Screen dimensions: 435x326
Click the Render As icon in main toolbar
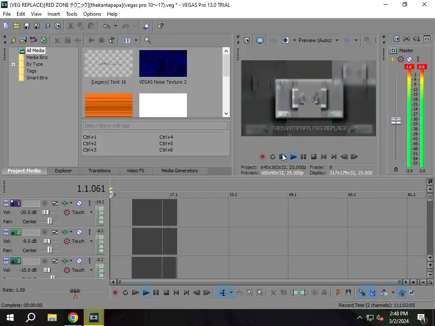pos(48,26)
